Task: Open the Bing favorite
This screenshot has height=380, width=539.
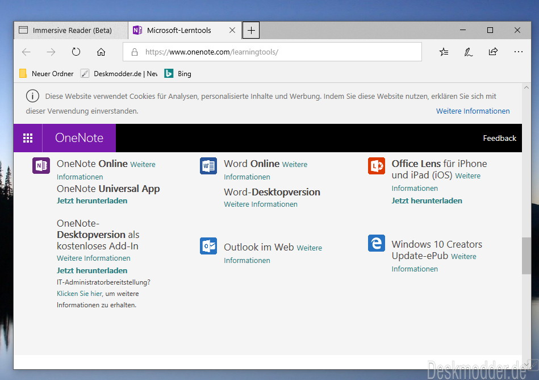Action: pyautogui.click(x=178, y=74)
